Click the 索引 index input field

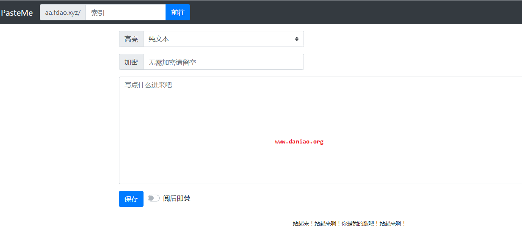[x=126, y=12]
